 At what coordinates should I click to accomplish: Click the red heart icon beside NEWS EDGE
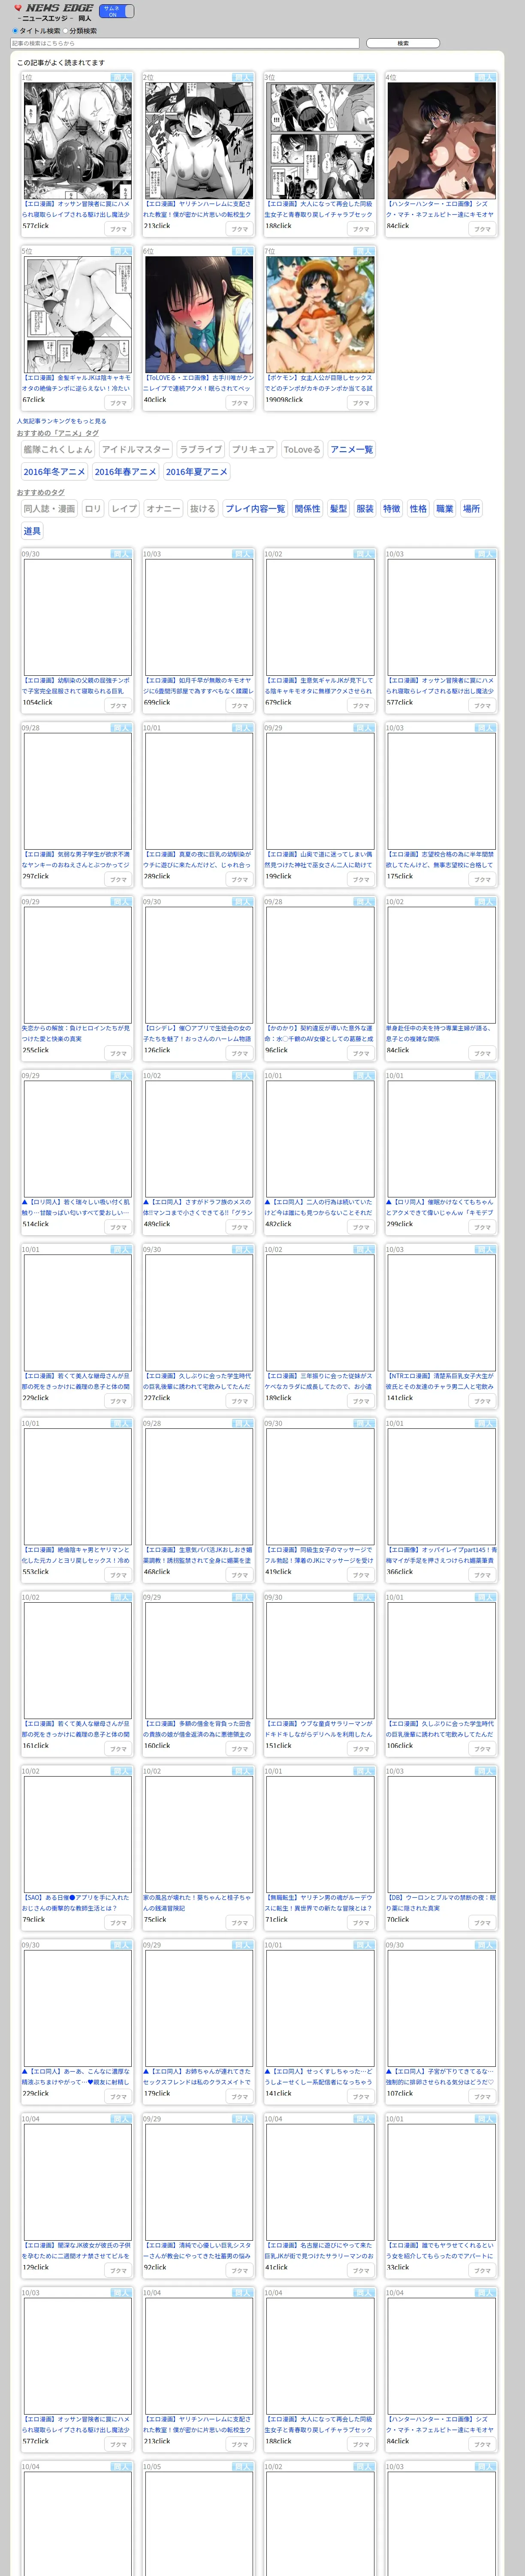tap(18, 8)
